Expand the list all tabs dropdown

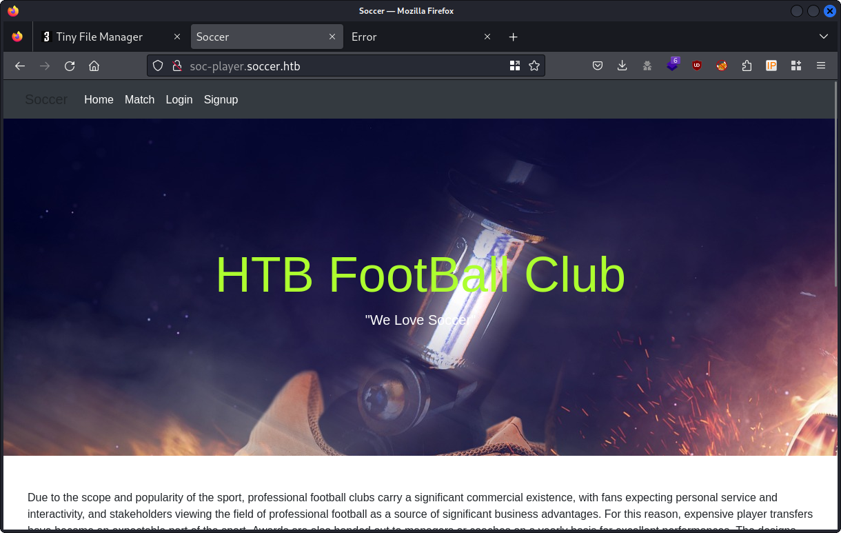823,37
